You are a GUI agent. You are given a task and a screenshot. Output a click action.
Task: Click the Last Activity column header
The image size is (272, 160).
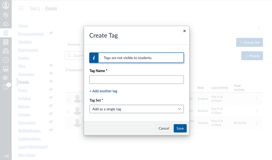coord(220,88)
